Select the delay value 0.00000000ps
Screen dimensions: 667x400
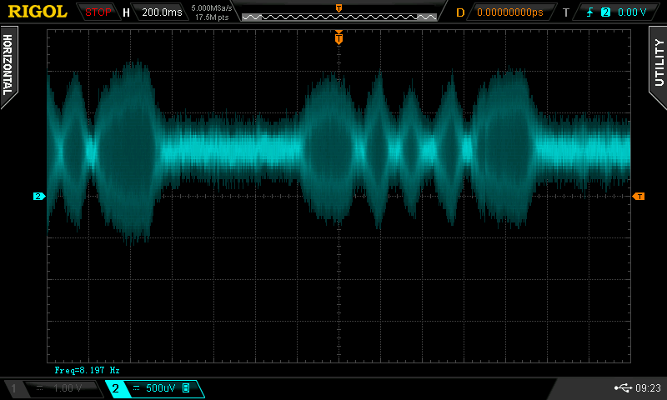[510, 12]
